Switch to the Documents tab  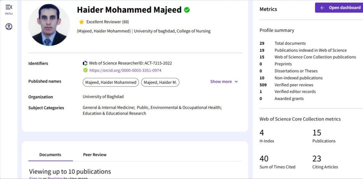pos(50,155)
